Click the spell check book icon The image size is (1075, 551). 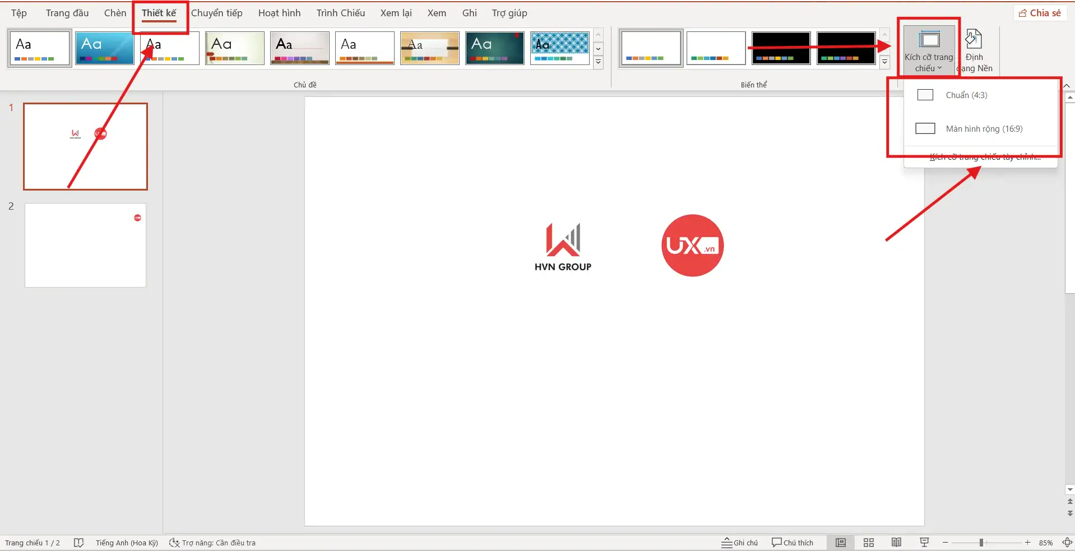click(78, 543)
